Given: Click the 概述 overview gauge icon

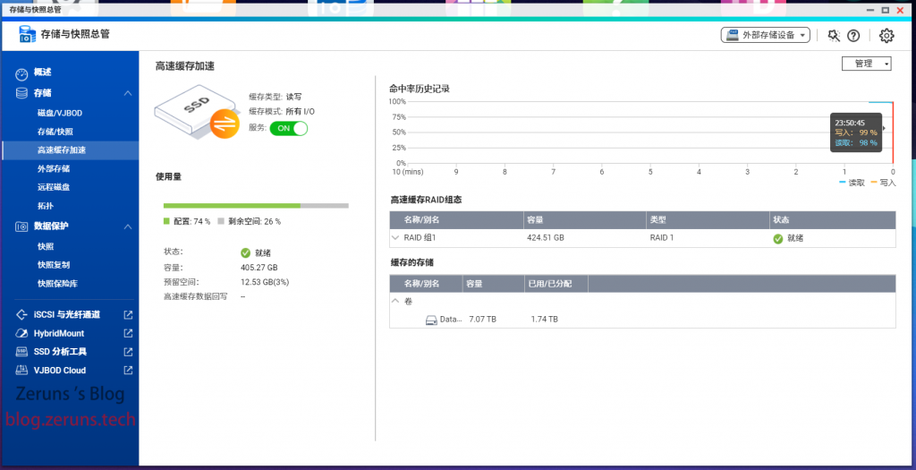Looking at the screenshot, I should coord(22,72).
